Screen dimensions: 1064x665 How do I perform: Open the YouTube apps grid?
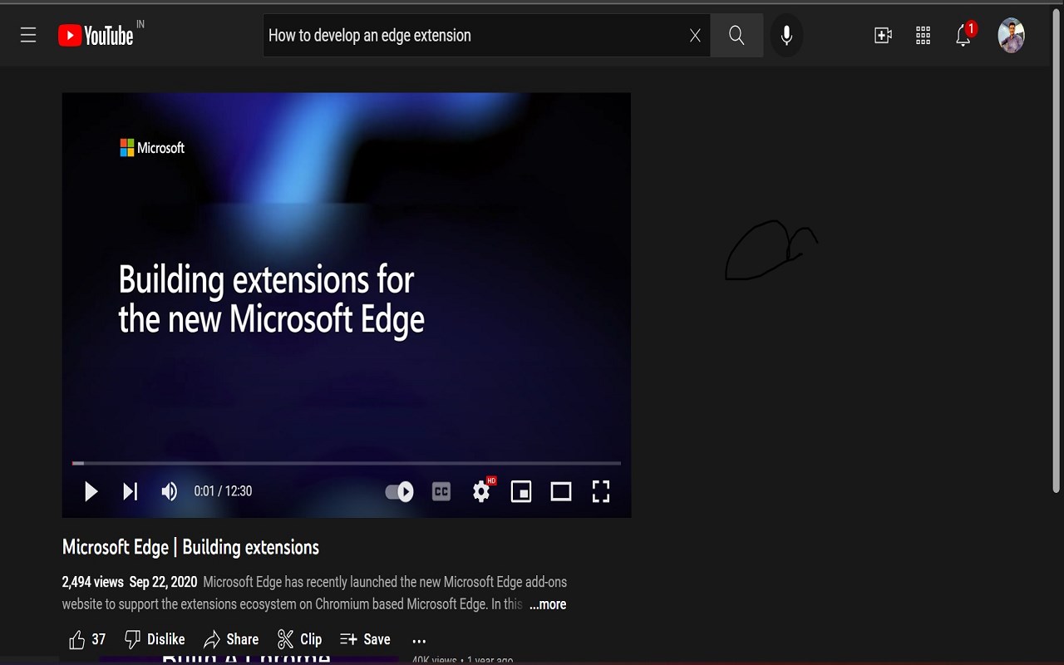tap(923, 35)
